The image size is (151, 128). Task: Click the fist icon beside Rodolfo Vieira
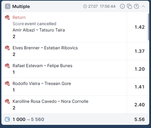coord(7,84)
